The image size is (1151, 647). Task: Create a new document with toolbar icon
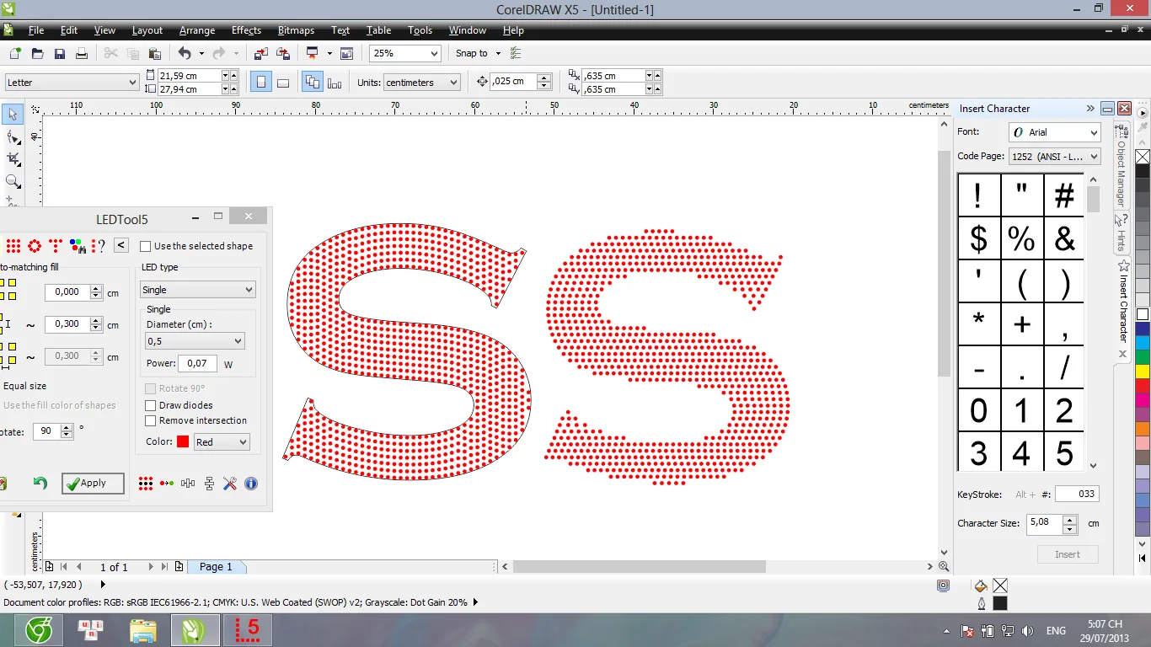coord(14,53)
